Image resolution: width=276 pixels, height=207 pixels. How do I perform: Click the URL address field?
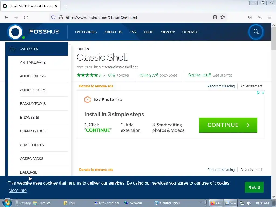(138, 18)
